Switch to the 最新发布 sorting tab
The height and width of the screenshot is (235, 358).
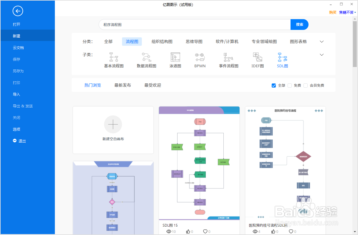(x=123, y=85)
